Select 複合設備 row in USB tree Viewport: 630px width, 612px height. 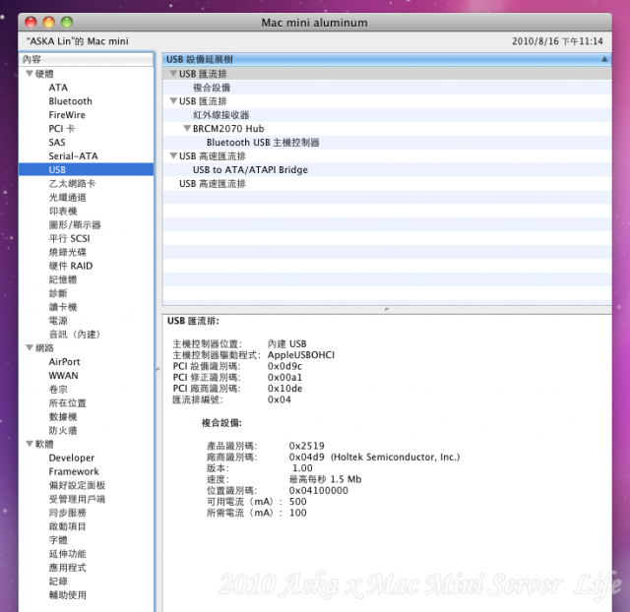coord(387,88)
